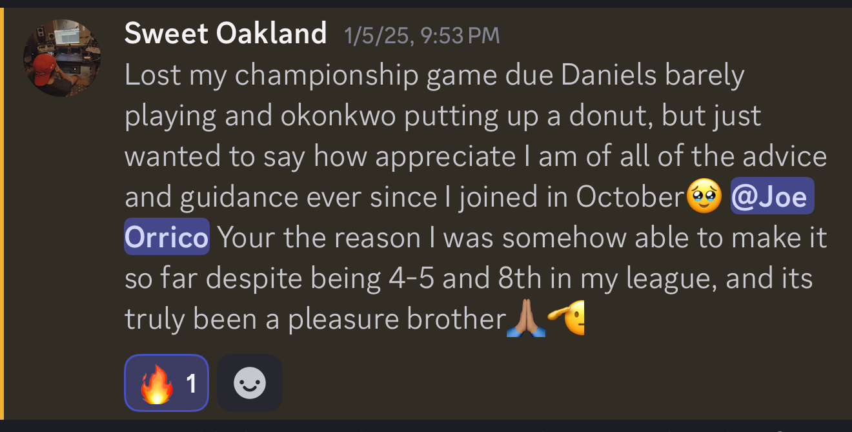Click the highlighted Orrico mention text
The image size is (852, 432).
point(167,238)
